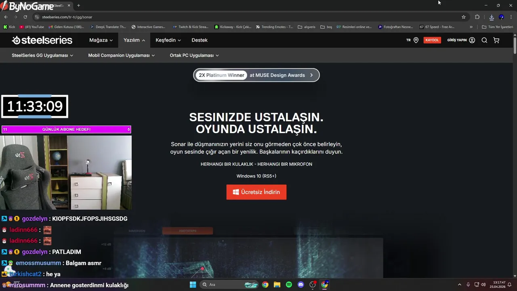The width and height of the screenshot is (517, 291).
Task: Open Discord from the taskbar
Action: tap(301, 285)
